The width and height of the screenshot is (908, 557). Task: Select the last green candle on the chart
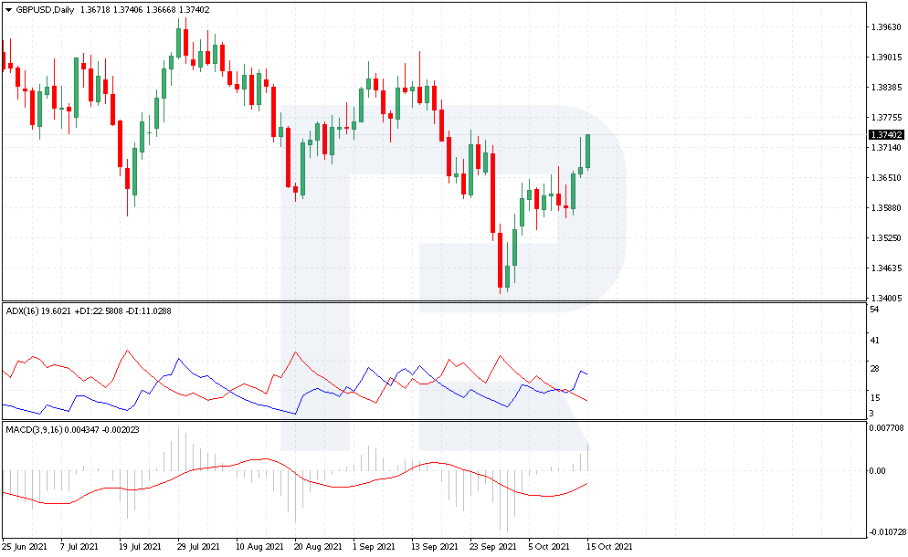click(x=587, y=152)
